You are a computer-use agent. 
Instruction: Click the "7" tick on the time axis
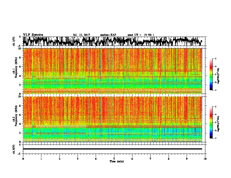point(150,159)
